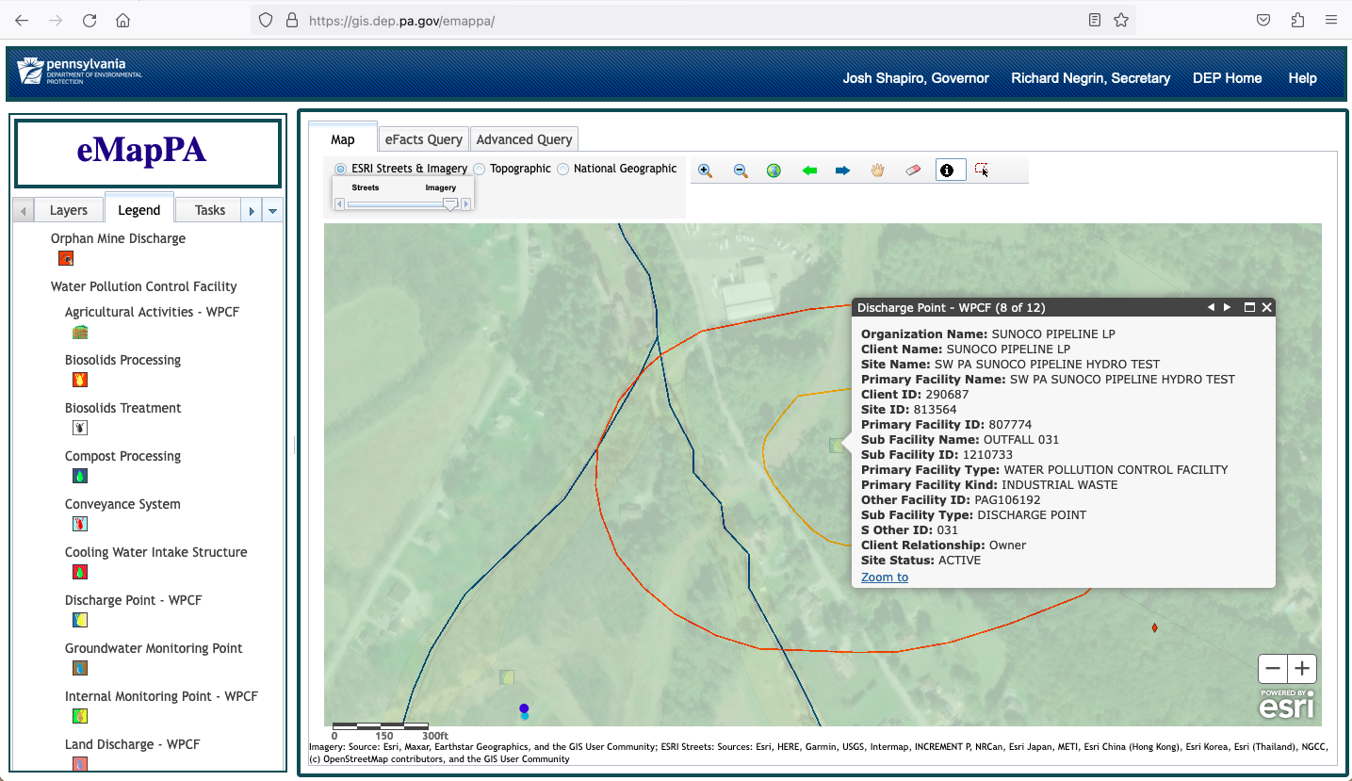The image size is (1352, 781).
Task: Open the eFacts Query tab
Action: [423, 139]
